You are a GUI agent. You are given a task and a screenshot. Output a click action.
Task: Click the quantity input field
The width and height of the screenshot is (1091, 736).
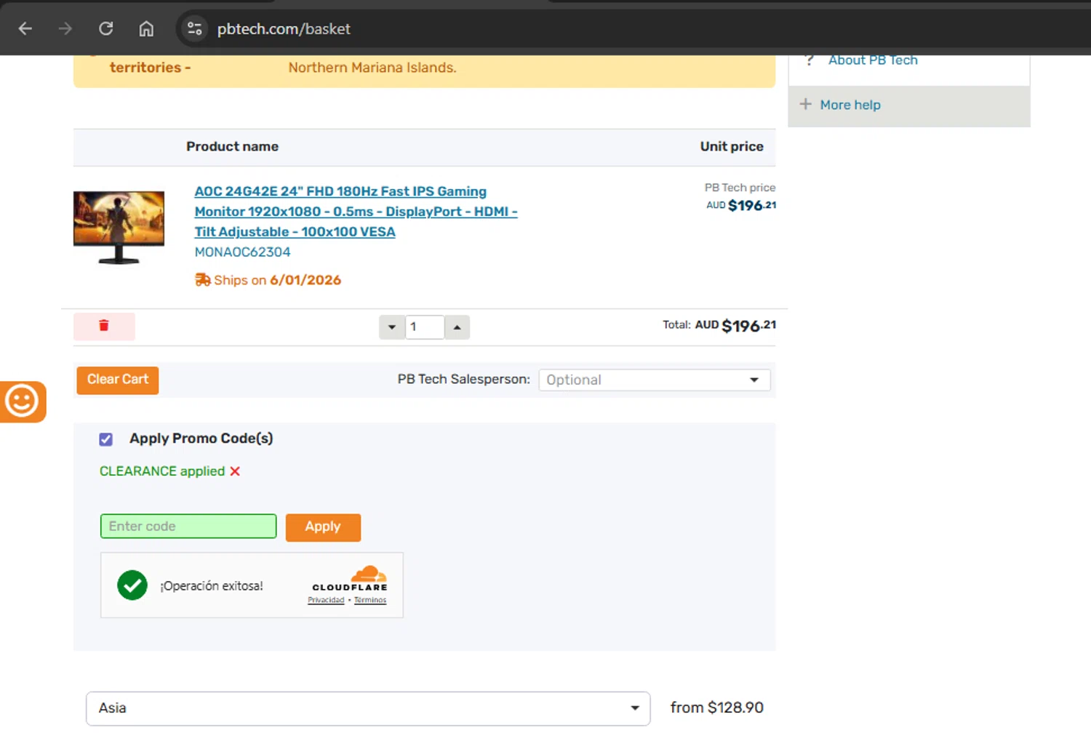click(425, 327)
